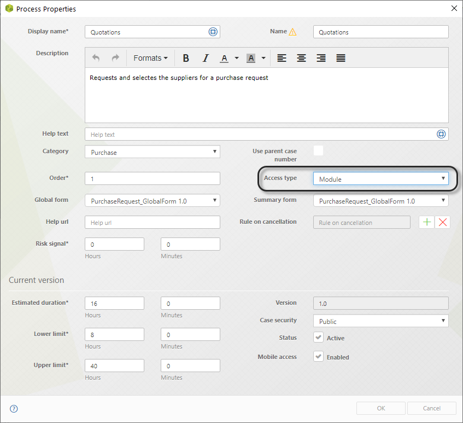Click the Help url input field
Screen dimensions: 463x423
pos(153,222)
